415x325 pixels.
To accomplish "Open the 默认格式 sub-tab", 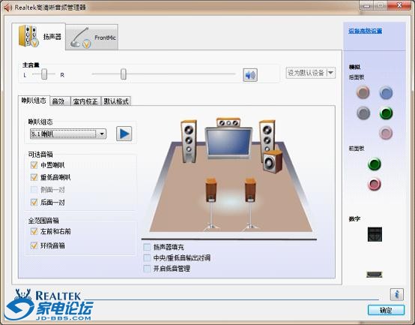I will [116, 101].
